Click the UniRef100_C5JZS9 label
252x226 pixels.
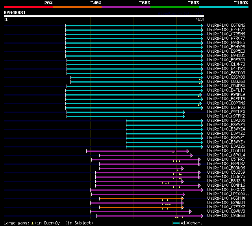[226, 173]
